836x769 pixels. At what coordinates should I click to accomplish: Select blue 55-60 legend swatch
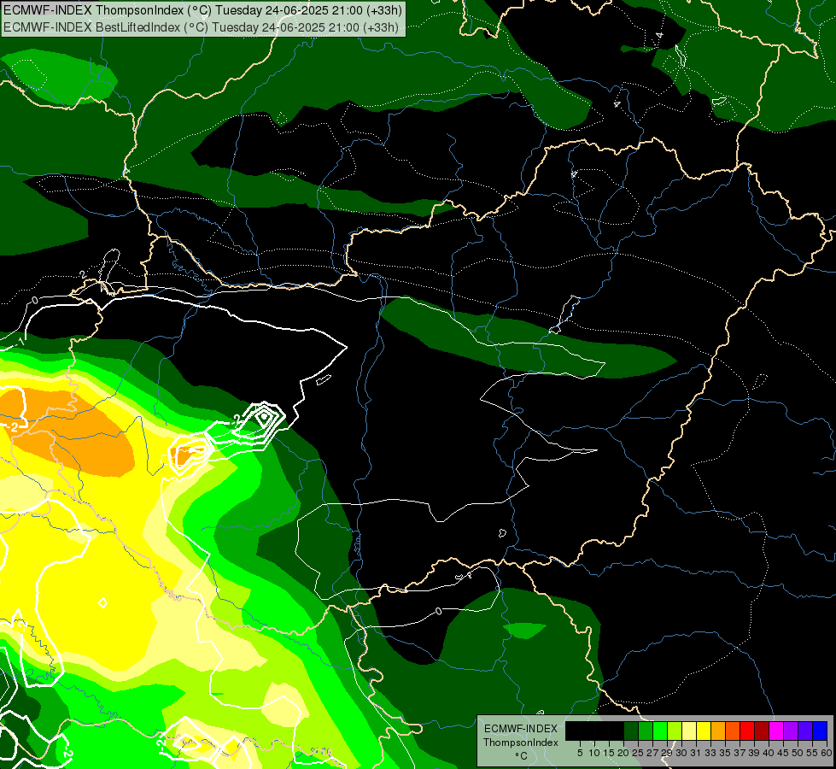coord(820,731)
